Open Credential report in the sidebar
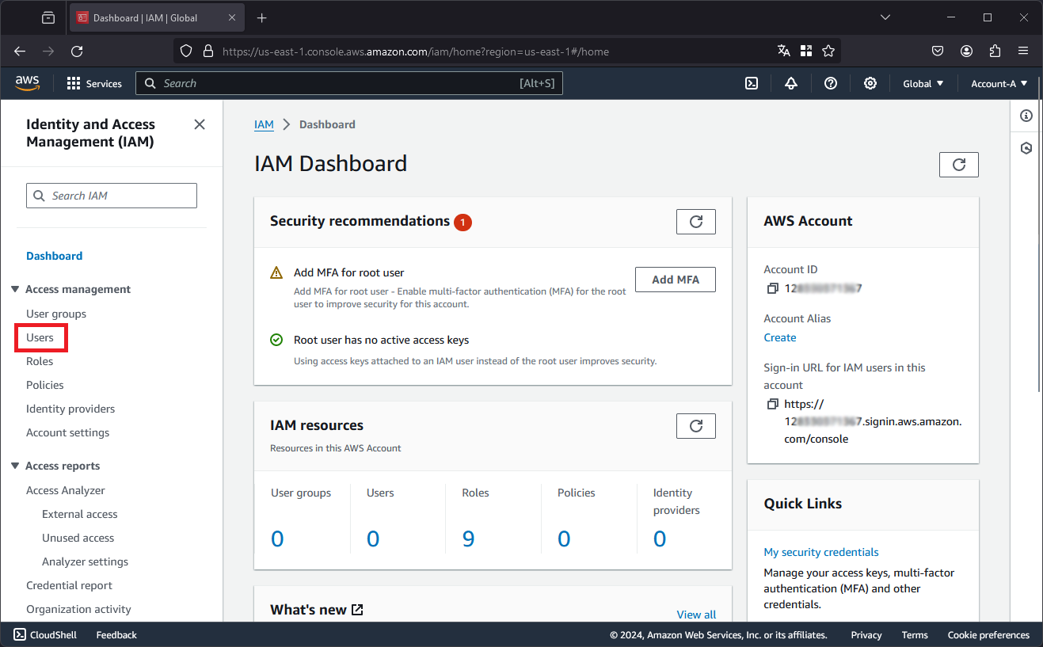This screenshot has width=1043, height=647. [70, 585]
